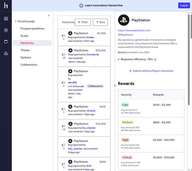Viewport: 192px width, 171px height.
Task: Click the Response efficiency: 78% text
Action: [137, 59]
